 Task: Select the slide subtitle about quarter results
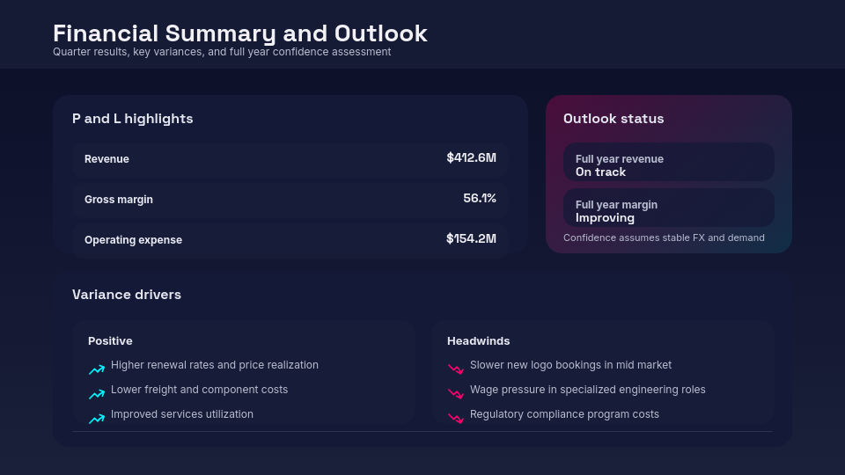pos(222,52)
